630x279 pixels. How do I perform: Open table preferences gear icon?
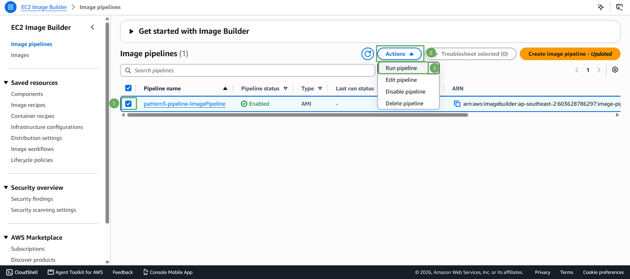point(615,70)
